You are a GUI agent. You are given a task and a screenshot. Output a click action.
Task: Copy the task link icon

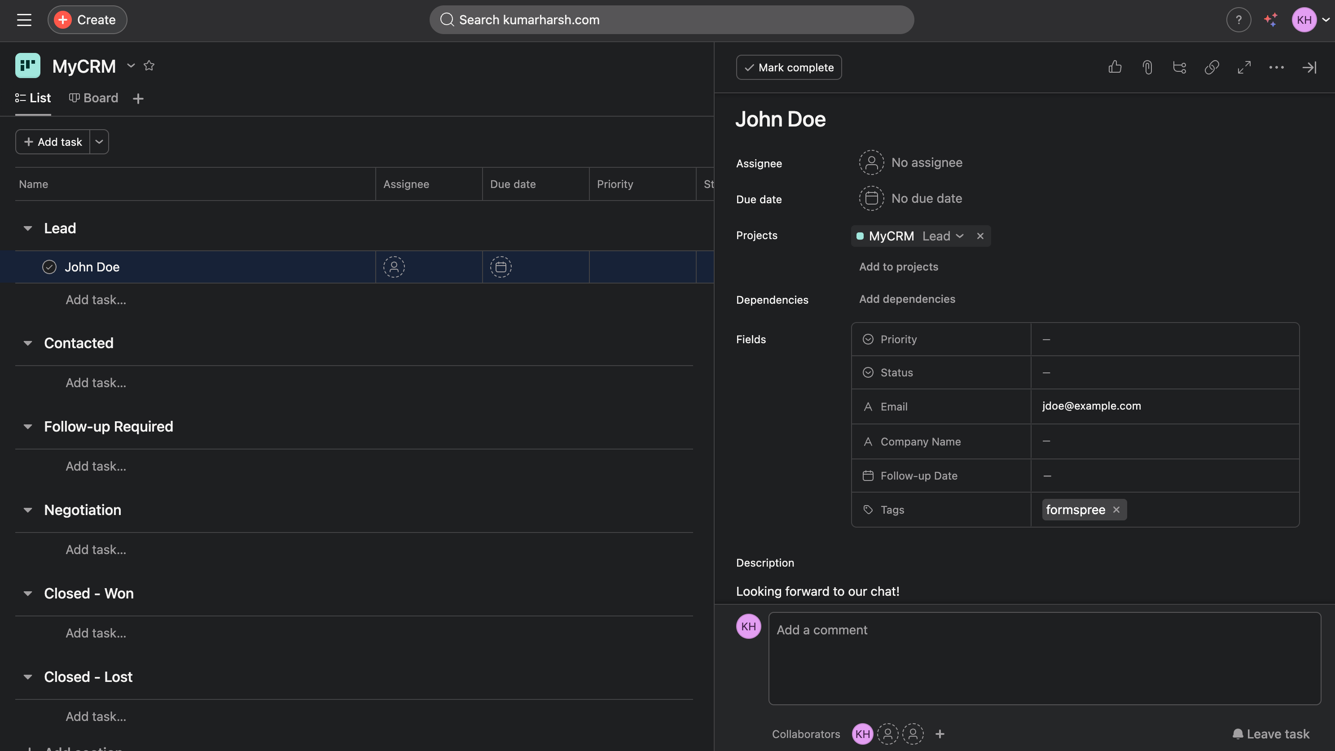click(1212, 67)
